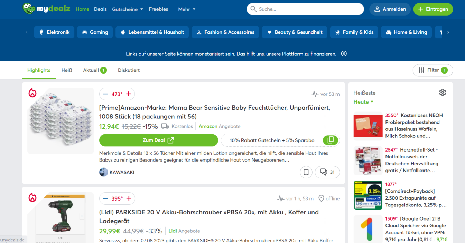This screenshot has width=465, height=243.
Task: Open comments on the Mama Bear deal
Action: click(327, 172)
